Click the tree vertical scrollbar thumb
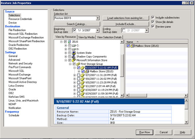Viewport: 195px width, 139px height. pos(122,65)
